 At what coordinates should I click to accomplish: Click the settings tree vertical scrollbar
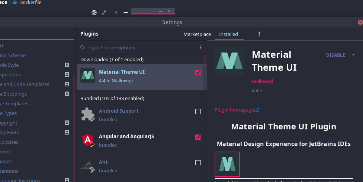[x=74, y=129]
